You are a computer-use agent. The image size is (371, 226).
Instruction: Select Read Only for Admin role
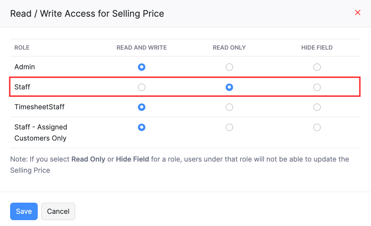229,67
